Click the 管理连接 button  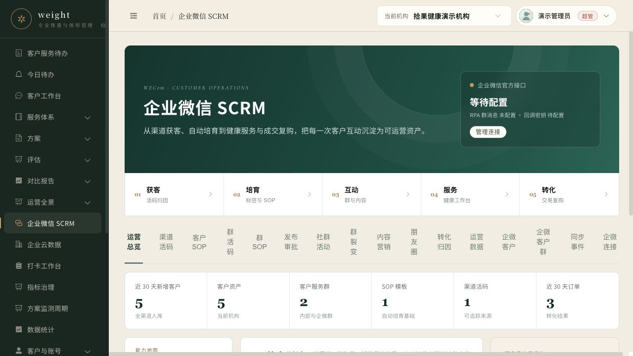(488, 132)
